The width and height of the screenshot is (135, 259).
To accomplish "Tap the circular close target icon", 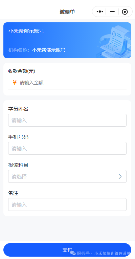I will pos(125,12).
